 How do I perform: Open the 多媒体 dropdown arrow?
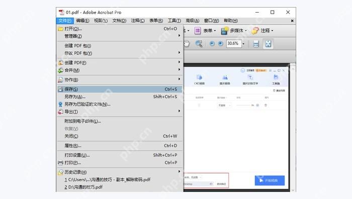coord(245,31)
